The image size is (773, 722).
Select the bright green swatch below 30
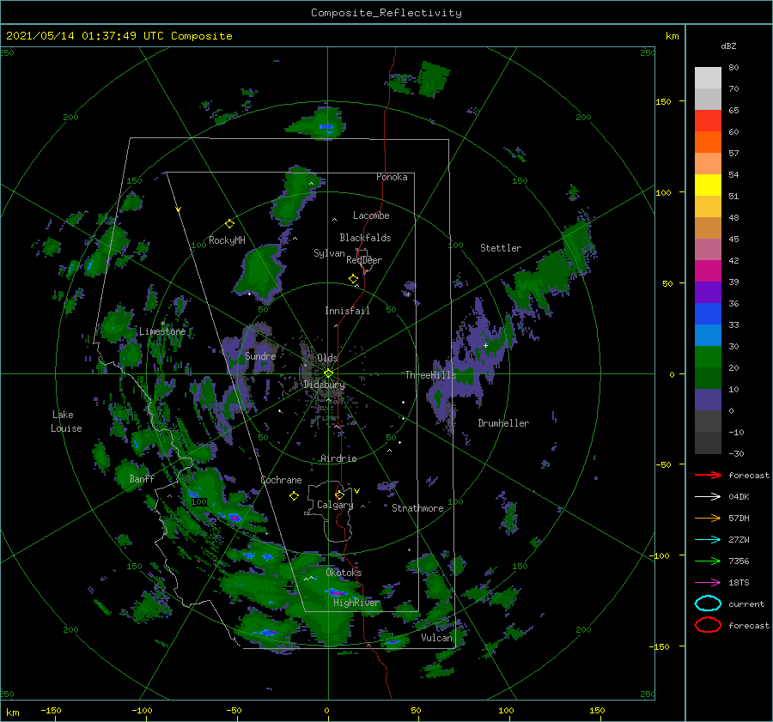708,356
